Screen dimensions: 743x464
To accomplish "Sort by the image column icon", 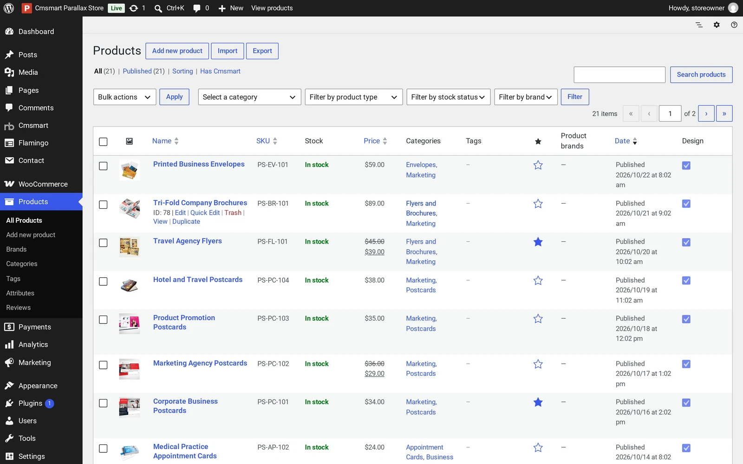I will 130,141.
